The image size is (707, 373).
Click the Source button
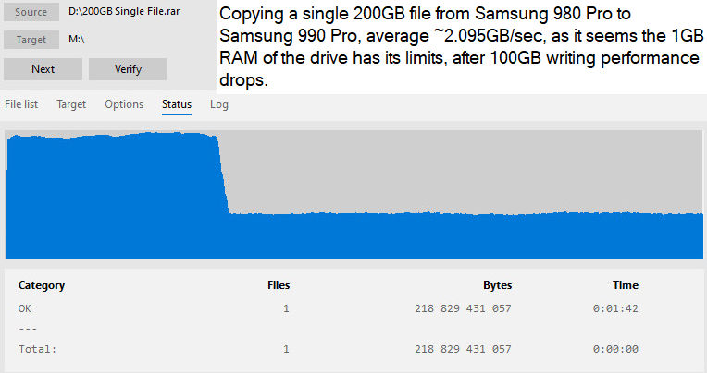(x=31, y=12)
